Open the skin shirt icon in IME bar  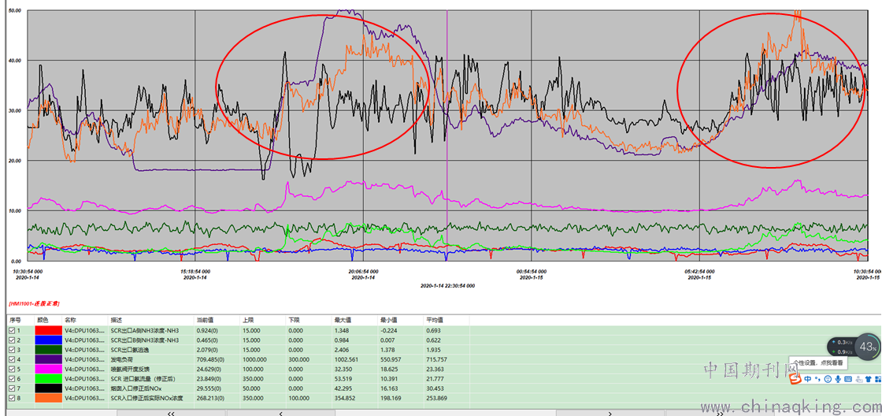869,379
